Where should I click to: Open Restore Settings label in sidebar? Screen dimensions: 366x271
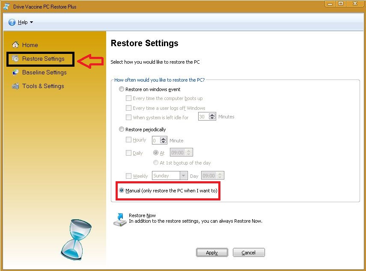tap(43, 59)
